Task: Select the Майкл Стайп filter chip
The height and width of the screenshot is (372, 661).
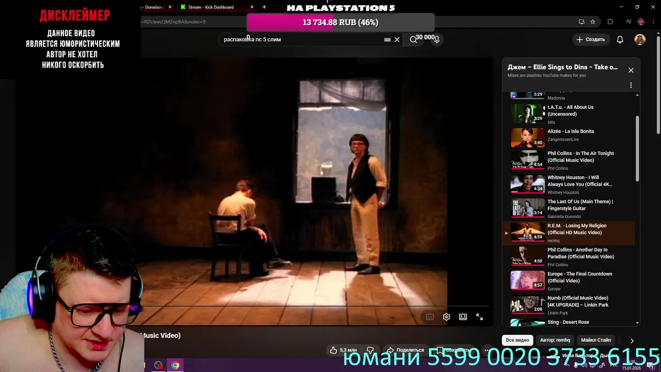Action: (596, 340)
